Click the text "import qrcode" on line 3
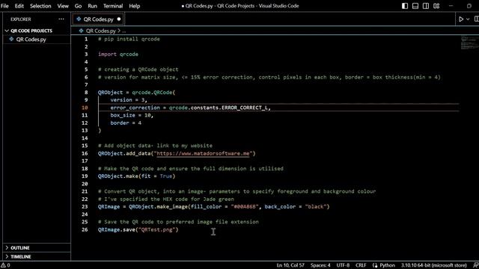Screen dimensions: 479x269 [118, 55]
